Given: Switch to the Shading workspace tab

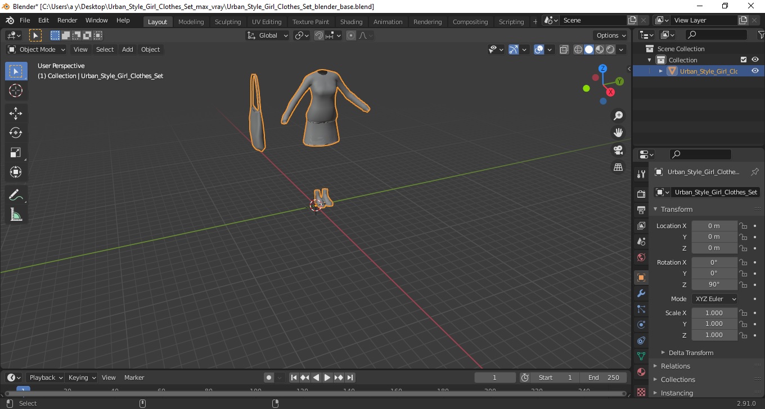Looking at the screenshot, I should (x=351, y=22).
